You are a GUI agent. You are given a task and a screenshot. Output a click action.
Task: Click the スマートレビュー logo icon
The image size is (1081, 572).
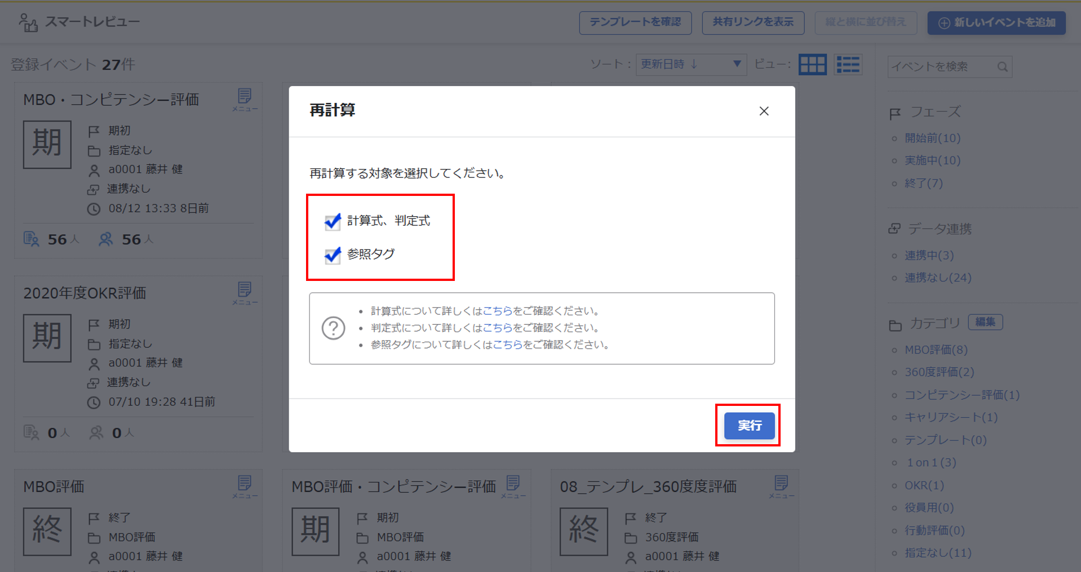click(28, 23)
